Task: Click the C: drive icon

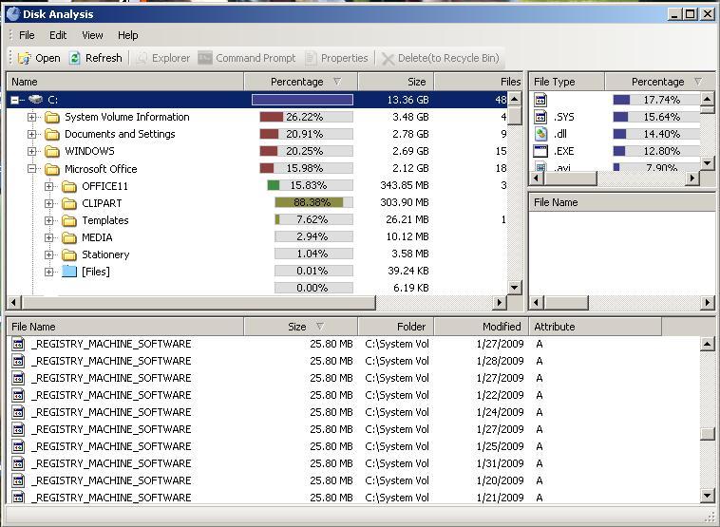Action: (x=35, y=99)
